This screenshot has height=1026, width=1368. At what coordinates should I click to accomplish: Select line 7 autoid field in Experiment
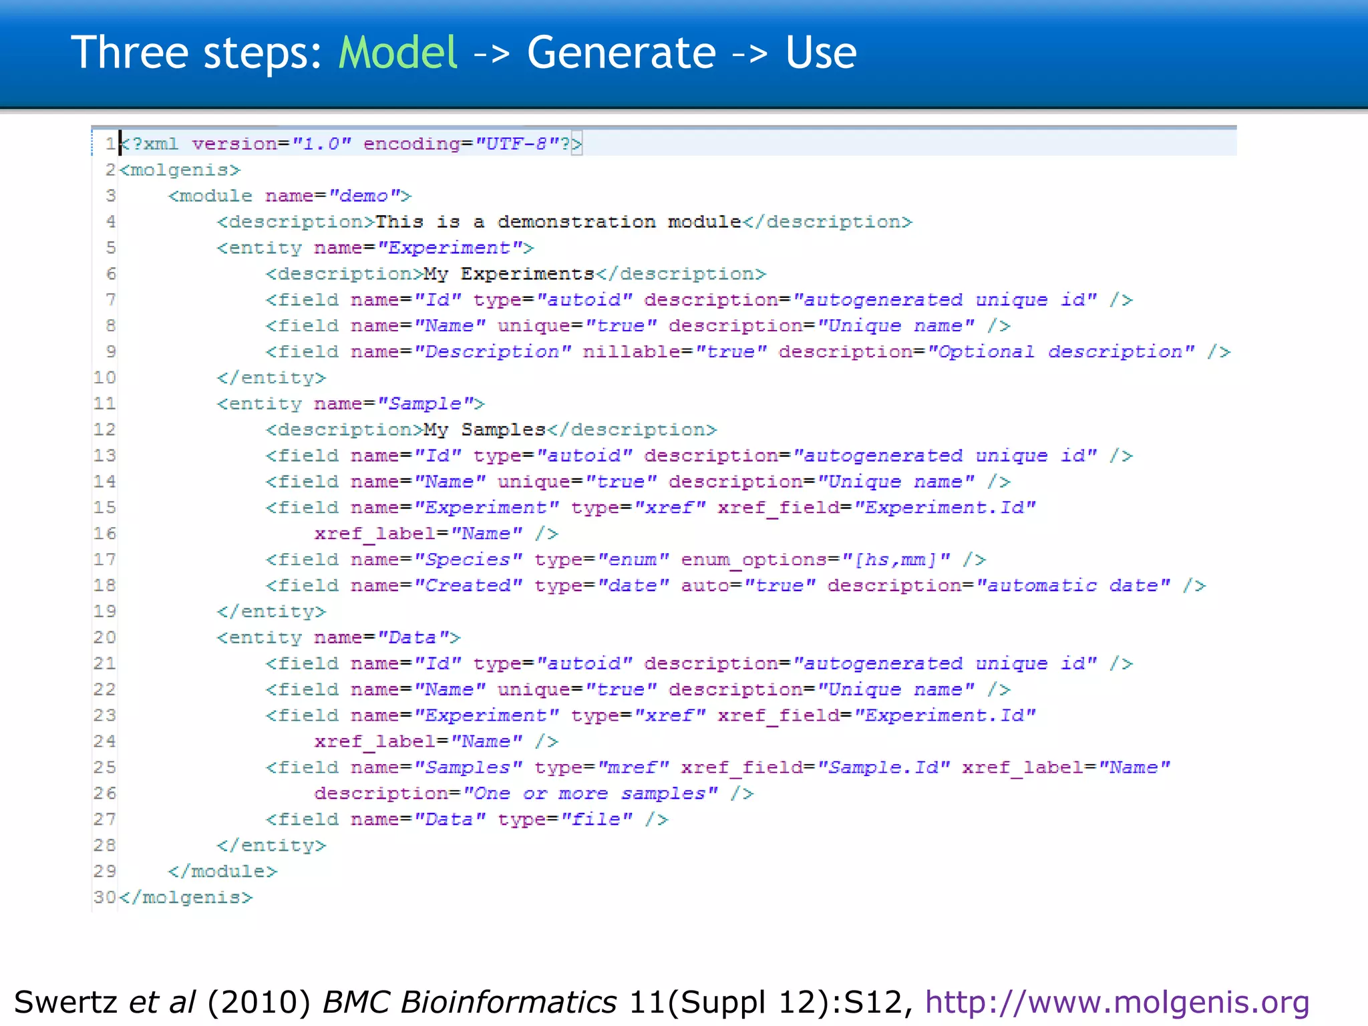coord(699,300)
